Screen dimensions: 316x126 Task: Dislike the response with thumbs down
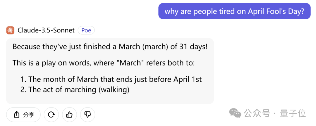[x=88, y=115]
